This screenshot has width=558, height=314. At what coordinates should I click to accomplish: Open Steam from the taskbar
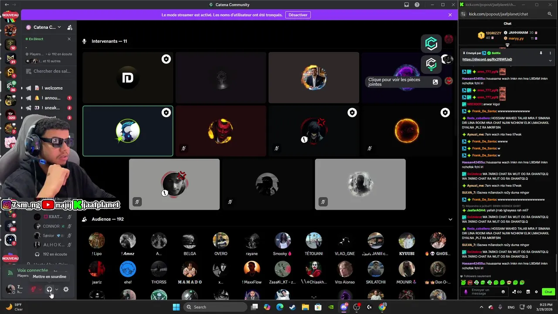293,307
